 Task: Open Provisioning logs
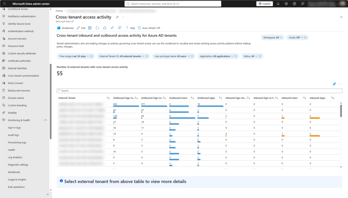[17, 142]
